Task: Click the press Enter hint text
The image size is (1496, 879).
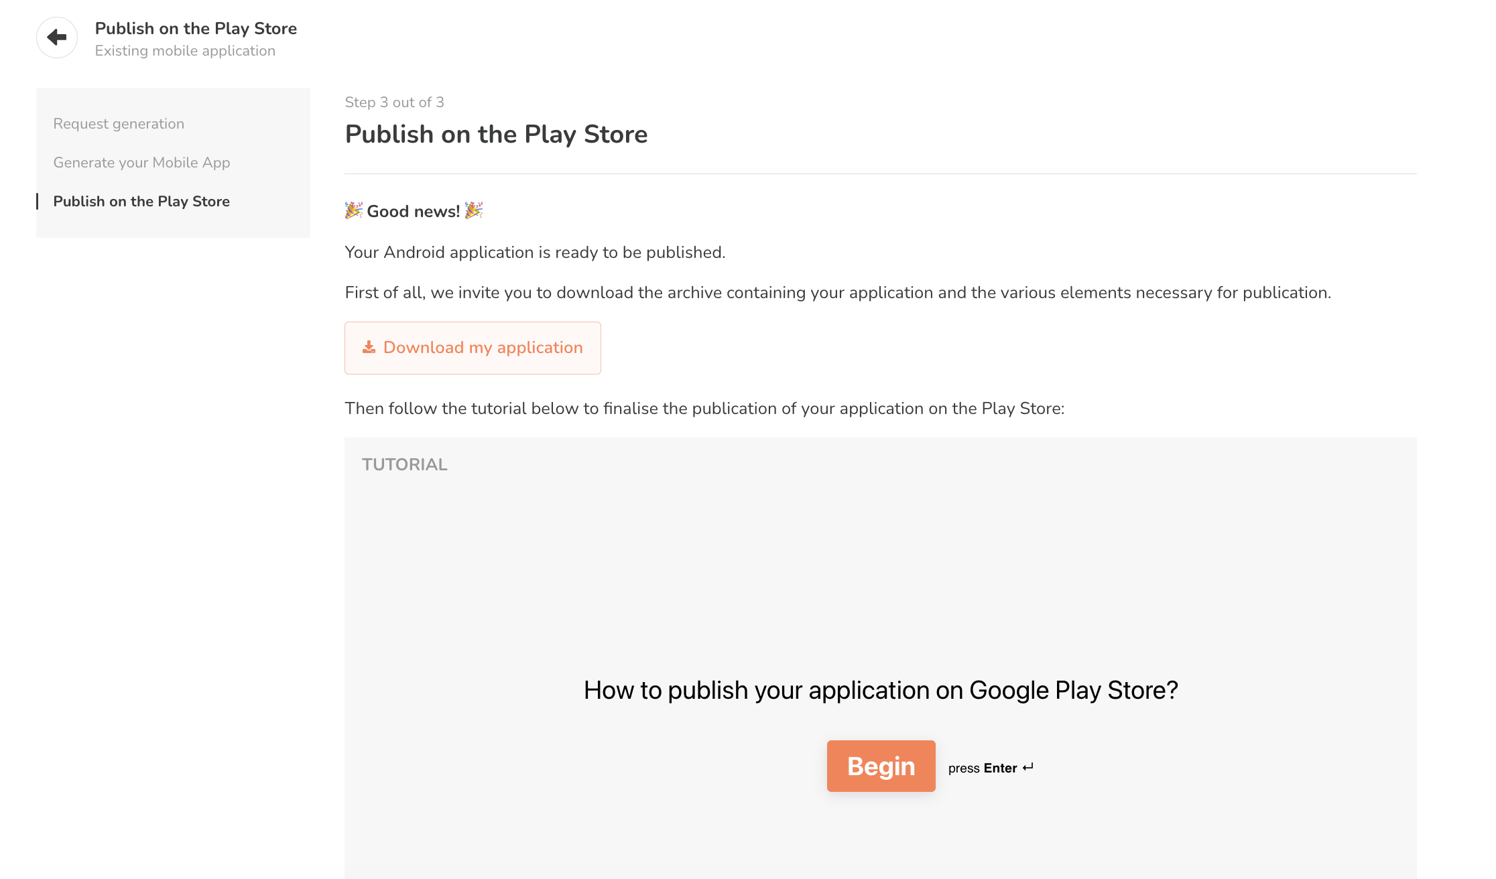Action: (x=983, y=768)
